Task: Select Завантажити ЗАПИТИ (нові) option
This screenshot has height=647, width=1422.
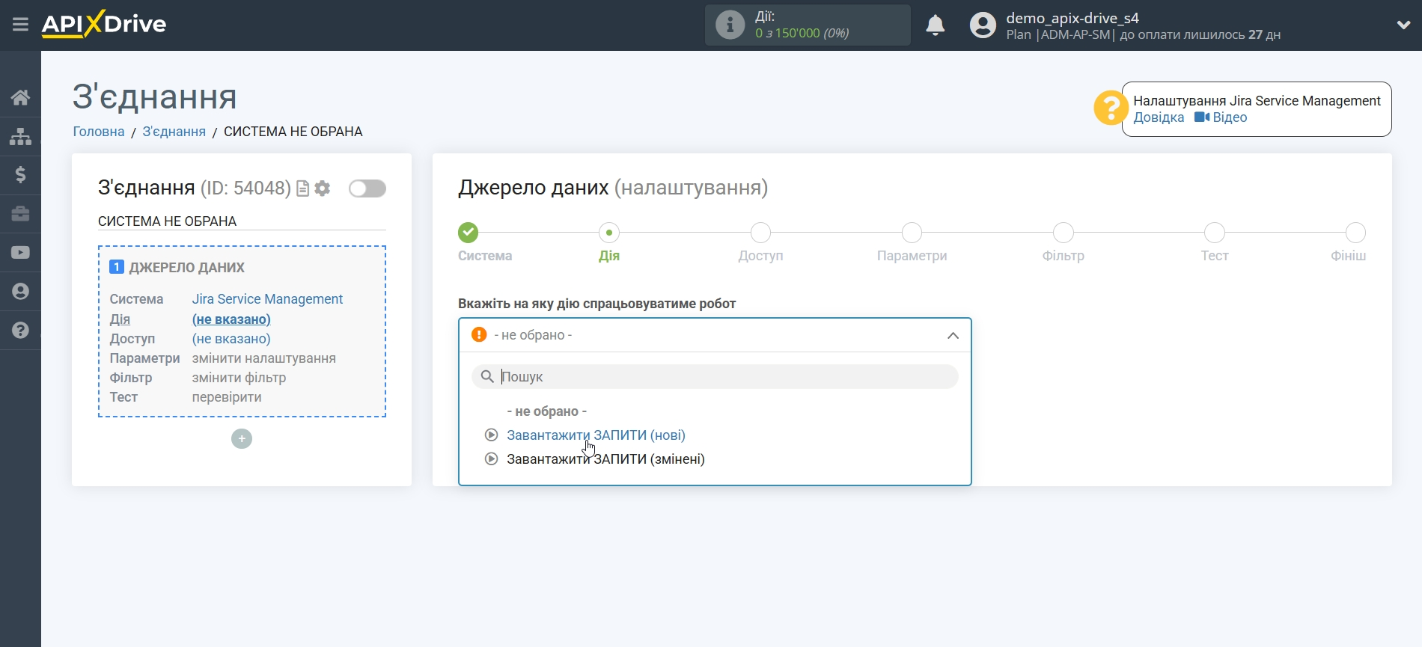Action: click(596, 435)
